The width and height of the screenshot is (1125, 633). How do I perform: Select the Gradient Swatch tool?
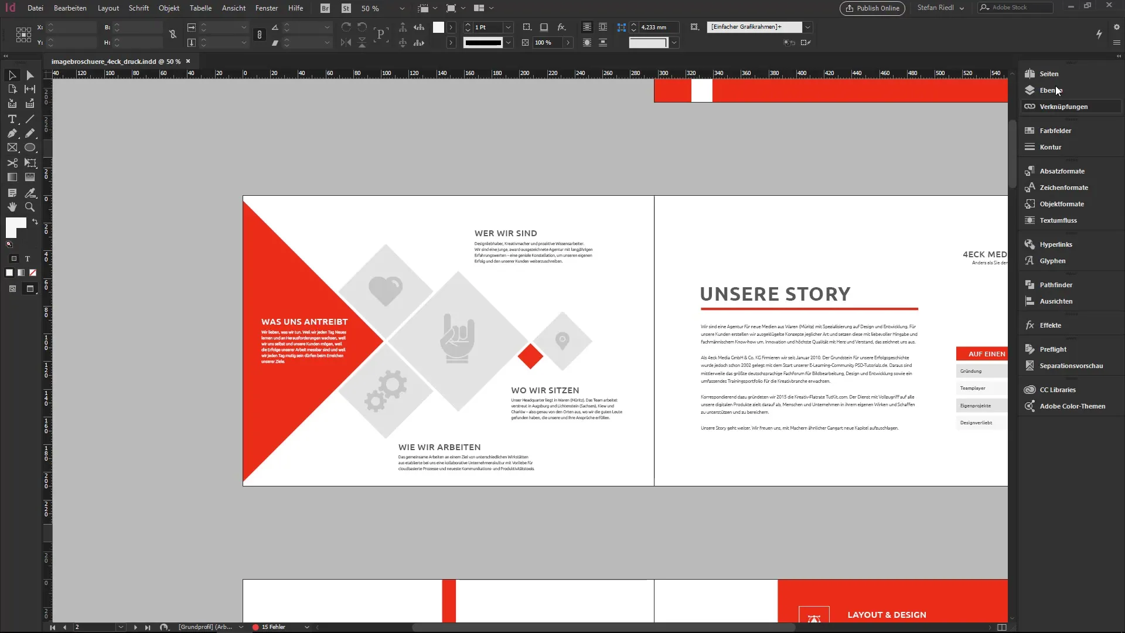(x=12, y=177)
